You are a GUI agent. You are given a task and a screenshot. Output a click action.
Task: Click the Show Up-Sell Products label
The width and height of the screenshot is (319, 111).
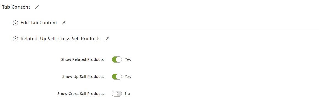pyautogui.click(x=83, y=77)
